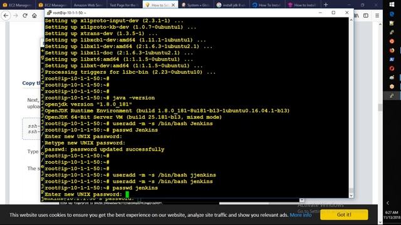Click the browser page scrollbar up arrow
This screenshot has height=225, width=401.
click(x=380, y=24)
